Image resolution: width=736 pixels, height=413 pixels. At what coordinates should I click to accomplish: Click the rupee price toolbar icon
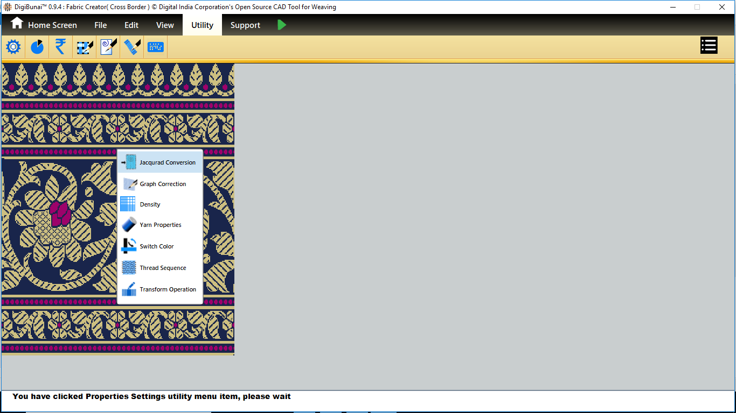pos(60,47)
